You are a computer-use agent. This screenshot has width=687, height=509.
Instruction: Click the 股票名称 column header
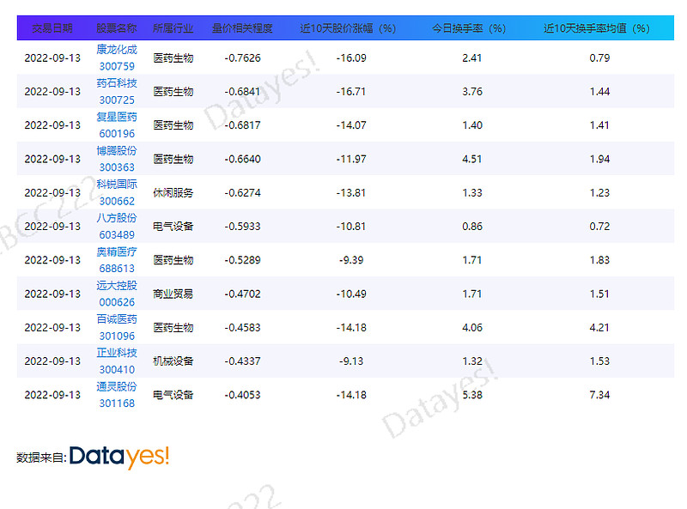click(x=117, y=28)
